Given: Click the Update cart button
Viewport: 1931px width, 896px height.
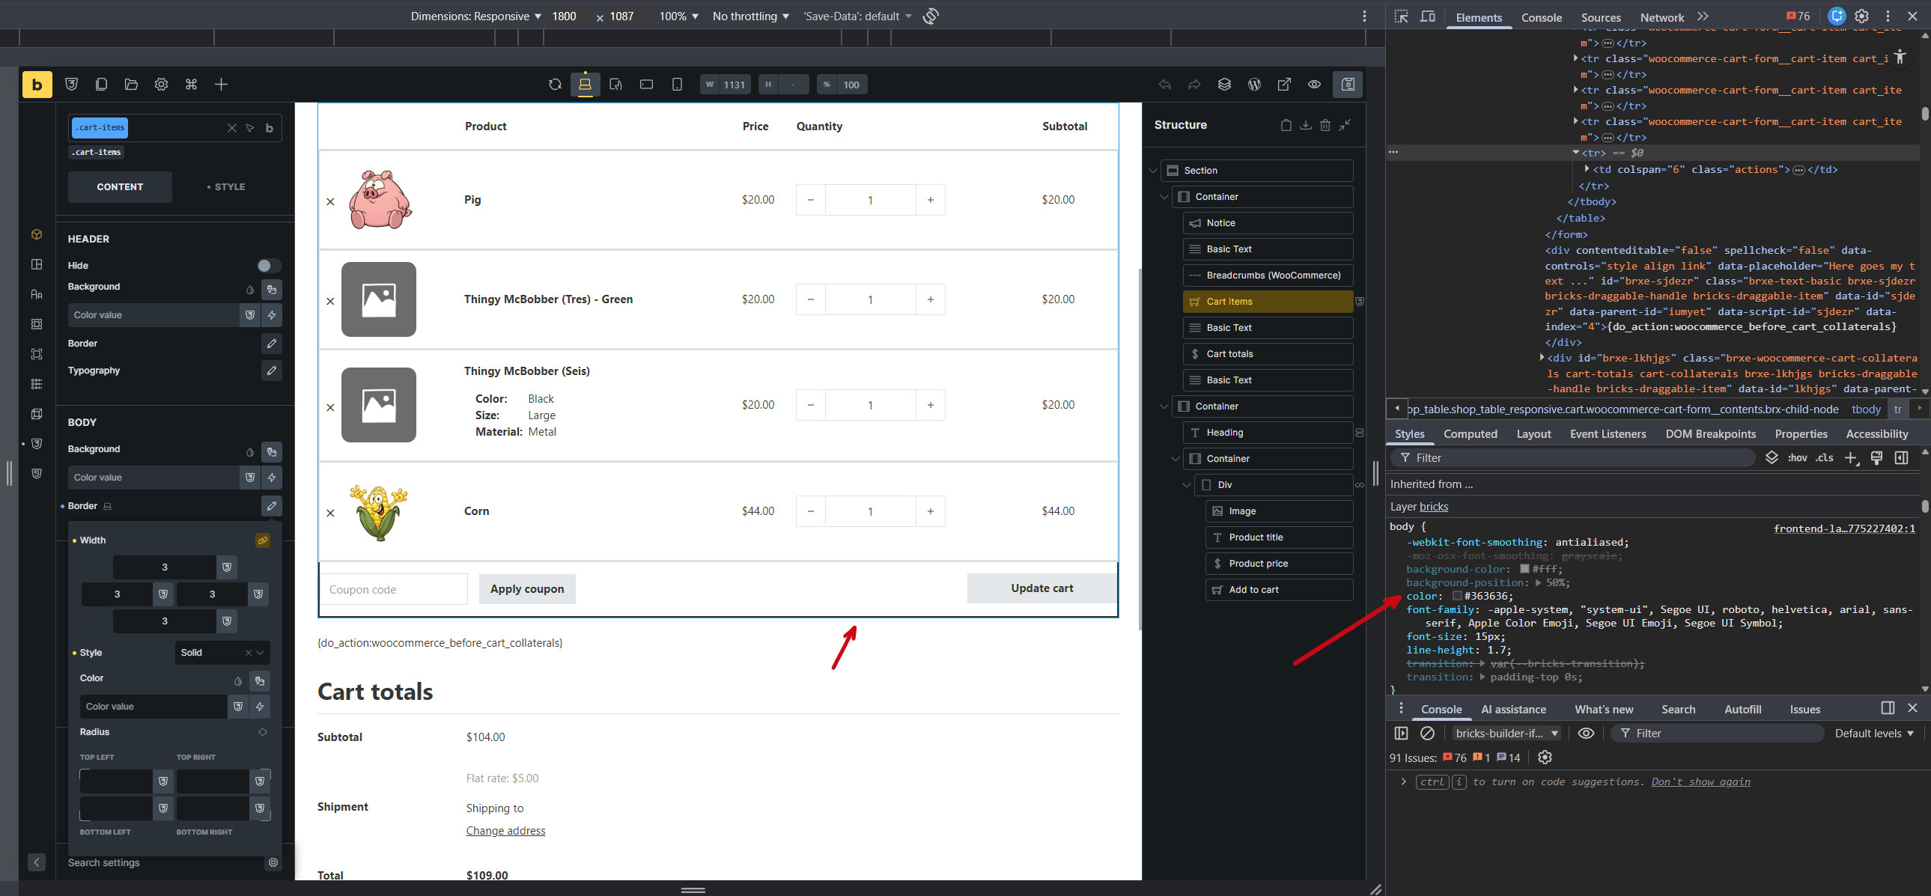Looking at the screenshot, I should click(x=1041, y=588).
